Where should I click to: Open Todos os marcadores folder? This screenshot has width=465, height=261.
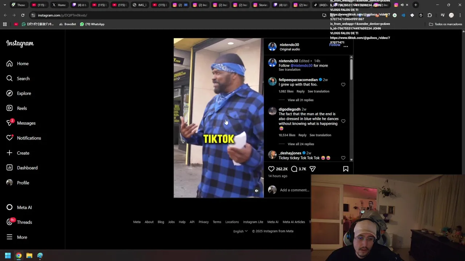click(445, 24)
